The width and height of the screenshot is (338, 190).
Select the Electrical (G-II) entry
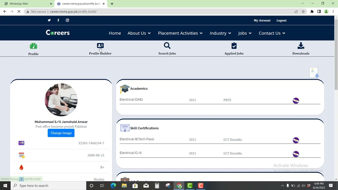tap(131, 153)
